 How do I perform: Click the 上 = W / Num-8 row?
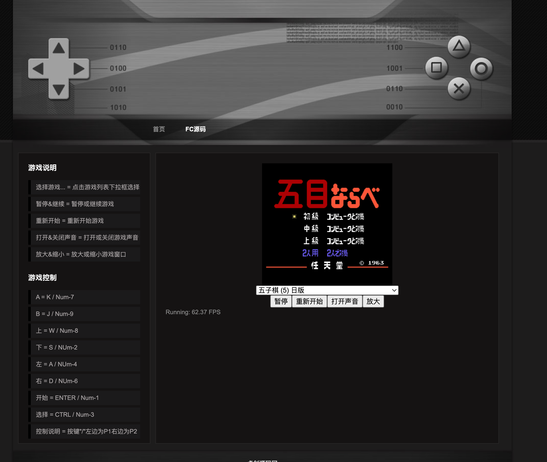pyautogui.click(x=84, y=331)
